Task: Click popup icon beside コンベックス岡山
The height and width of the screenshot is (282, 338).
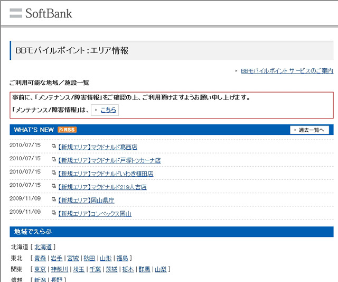Action: pyautogui.click(x=54, y=213)
